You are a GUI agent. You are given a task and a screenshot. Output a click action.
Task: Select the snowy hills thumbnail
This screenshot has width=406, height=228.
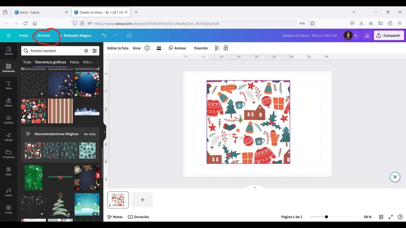(87, 111)
